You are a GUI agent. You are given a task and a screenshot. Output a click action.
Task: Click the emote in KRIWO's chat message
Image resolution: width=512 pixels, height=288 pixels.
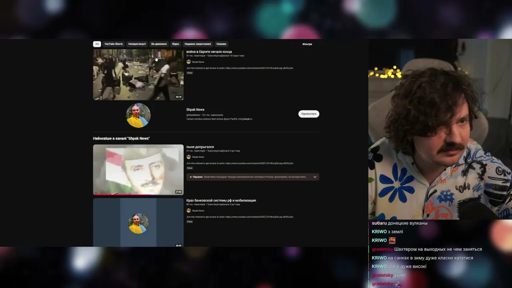392,240
